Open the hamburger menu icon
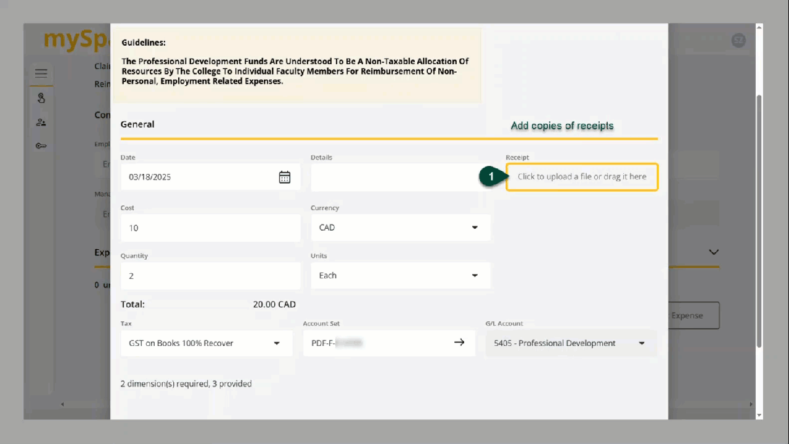 41,73
